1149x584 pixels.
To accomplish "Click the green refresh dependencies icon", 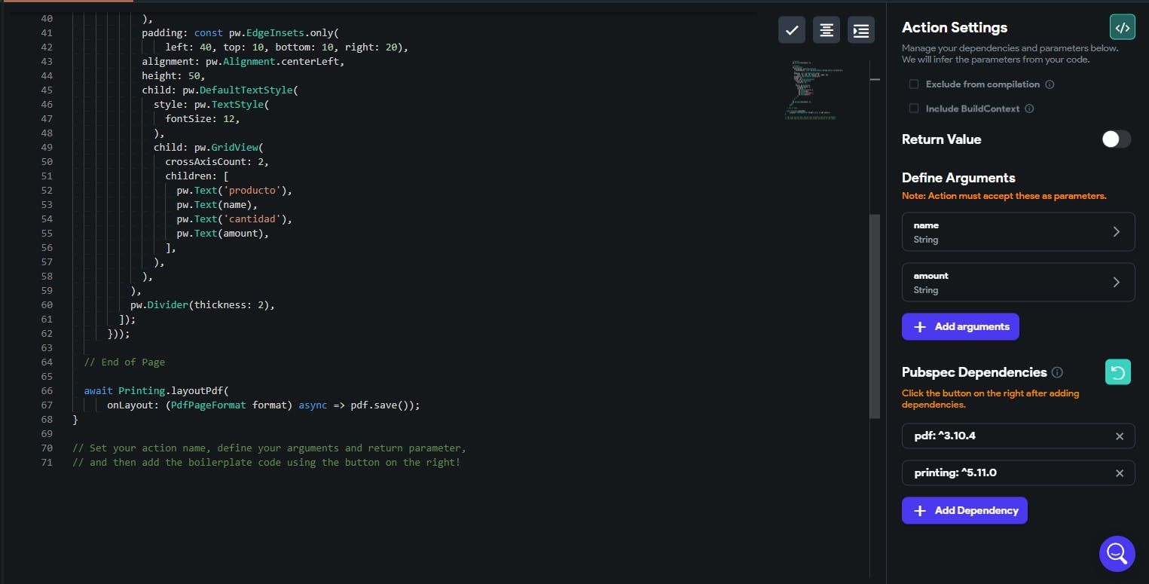I will click(x=1118, y=372).
